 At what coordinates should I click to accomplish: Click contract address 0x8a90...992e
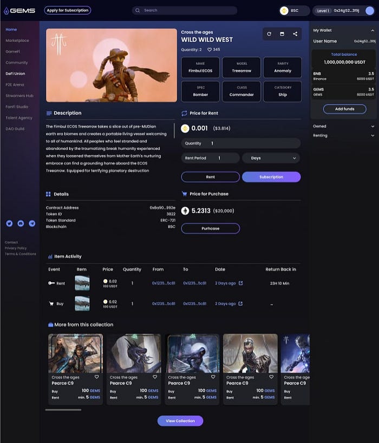162,208
